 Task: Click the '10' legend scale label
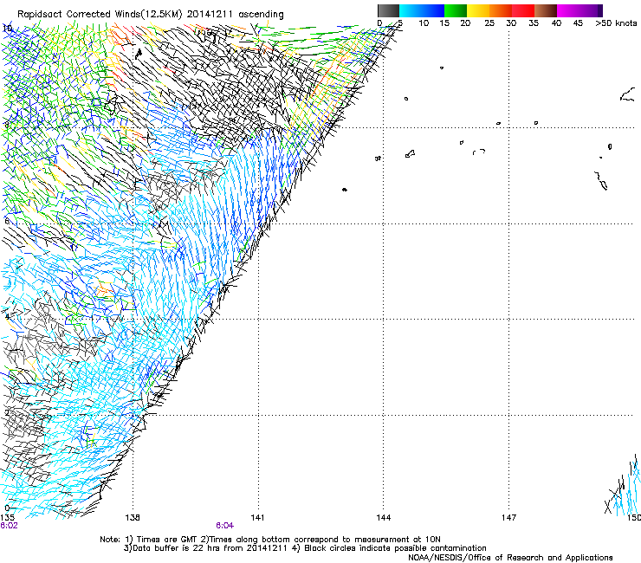pyautogui.click(x=424, y=23)
